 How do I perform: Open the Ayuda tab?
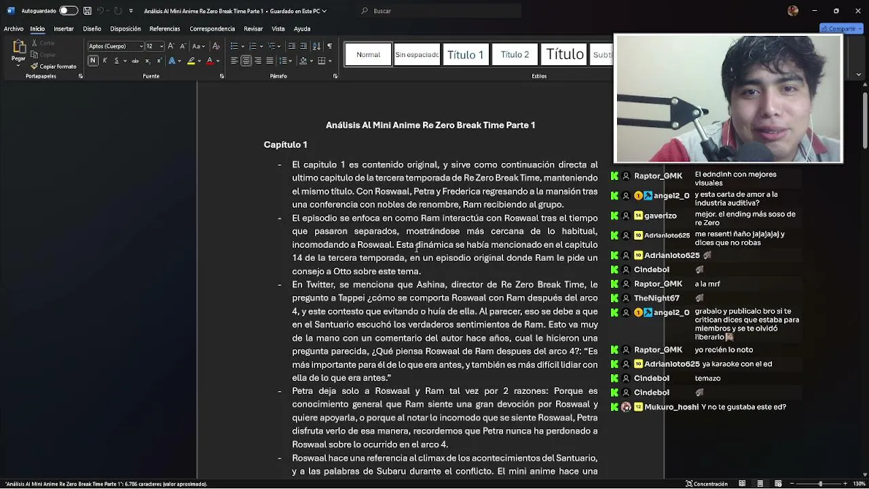(x=302, y=29)
